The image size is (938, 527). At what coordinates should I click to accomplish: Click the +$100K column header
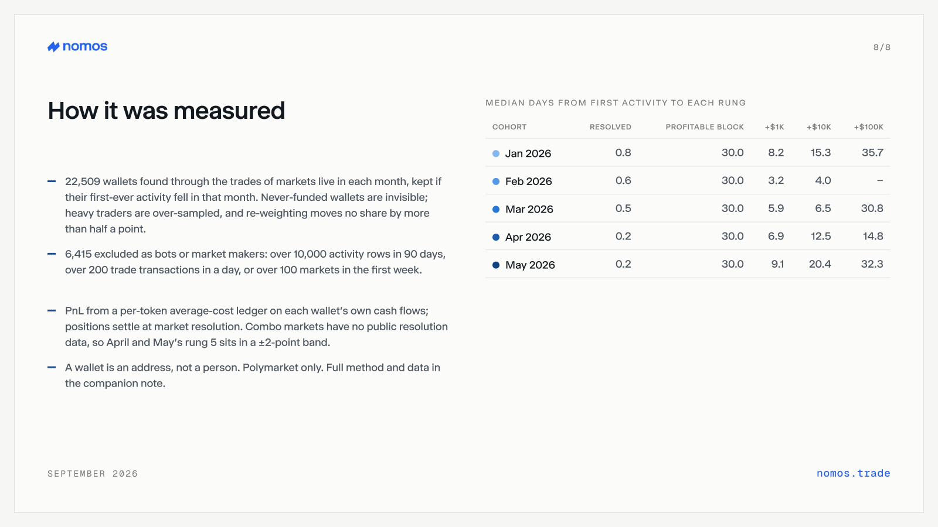pyautogui.click(x=869, y=127)
